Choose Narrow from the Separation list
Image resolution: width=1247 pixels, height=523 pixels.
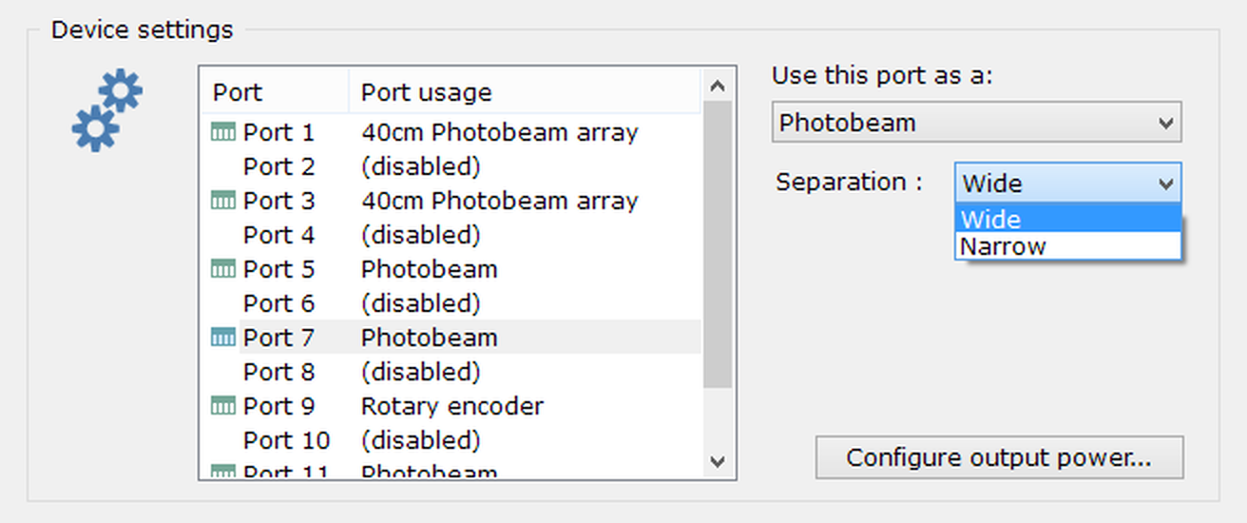click(1003, 246)
